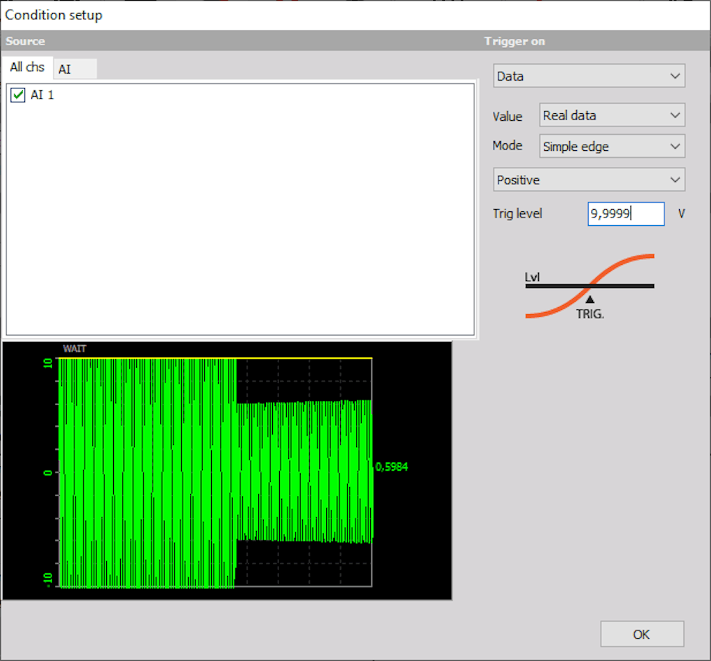
Task: Click the Value label
Action: (508, 117)
